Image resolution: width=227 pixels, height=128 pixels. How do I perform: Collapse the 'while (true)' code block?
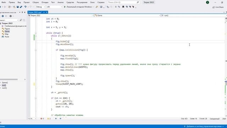[x=35, y=33]
